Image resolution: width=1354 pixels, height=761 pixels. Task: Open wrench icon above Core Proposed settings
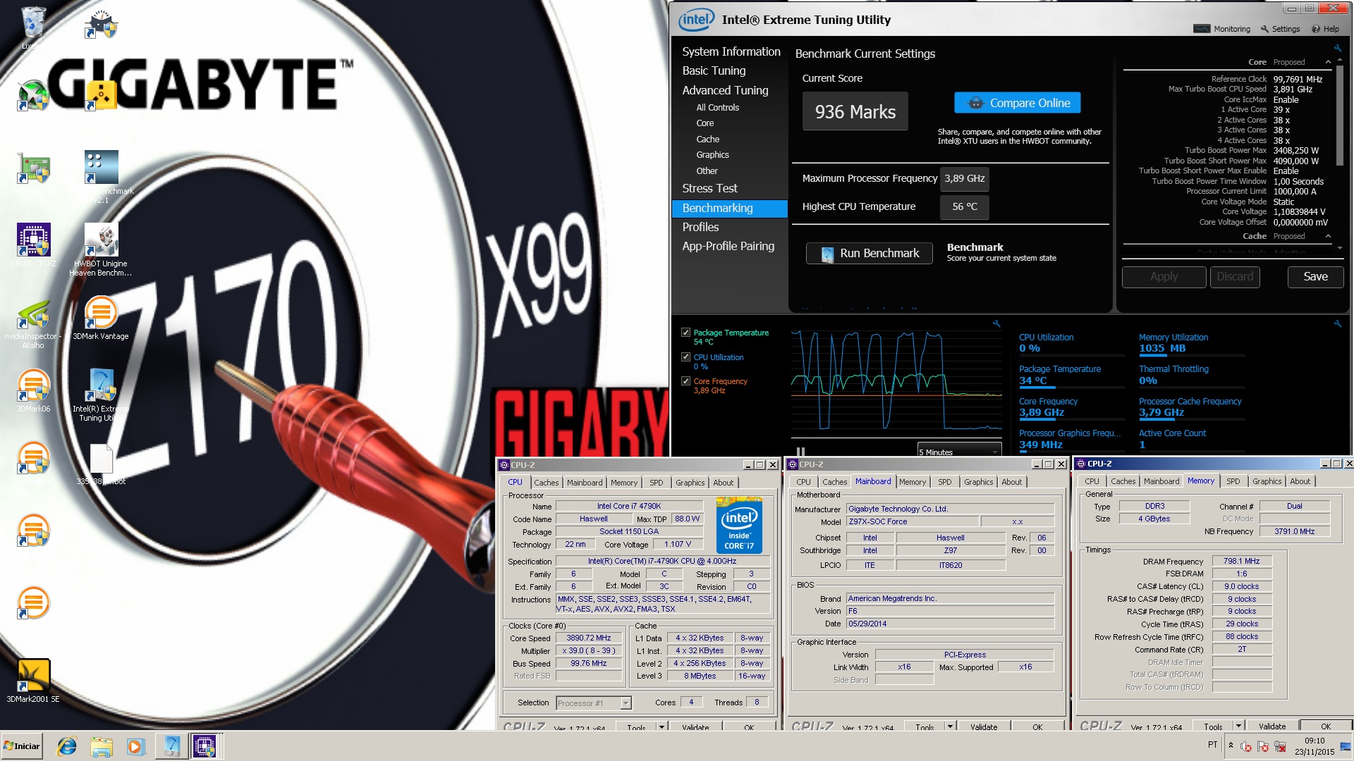[1337, 48]
